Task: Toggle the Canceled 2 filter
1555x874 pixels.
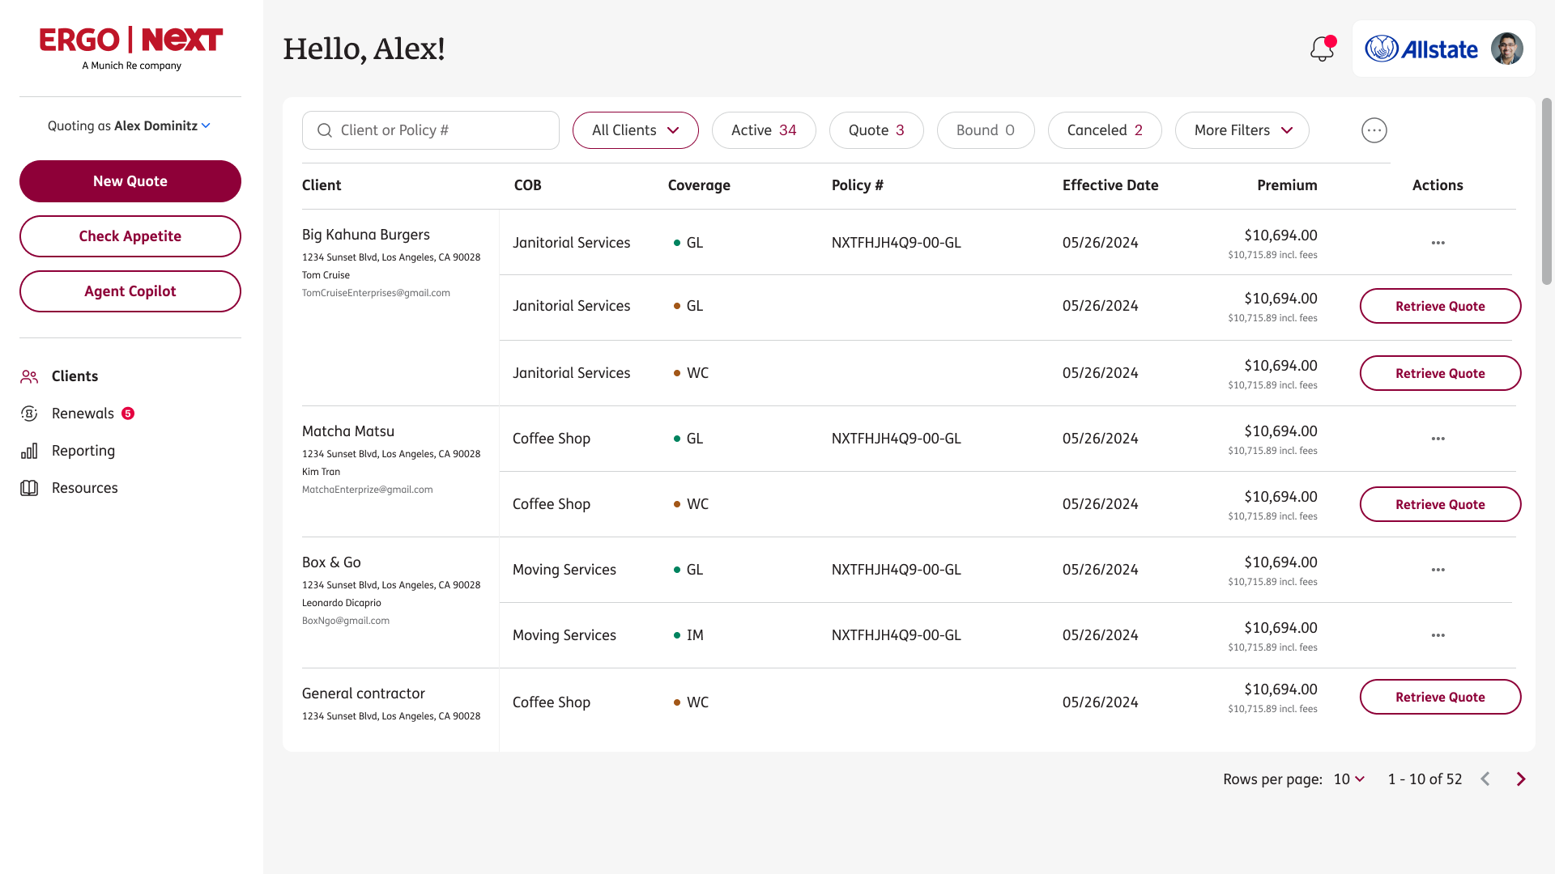Action: (x=1105, y=130)
